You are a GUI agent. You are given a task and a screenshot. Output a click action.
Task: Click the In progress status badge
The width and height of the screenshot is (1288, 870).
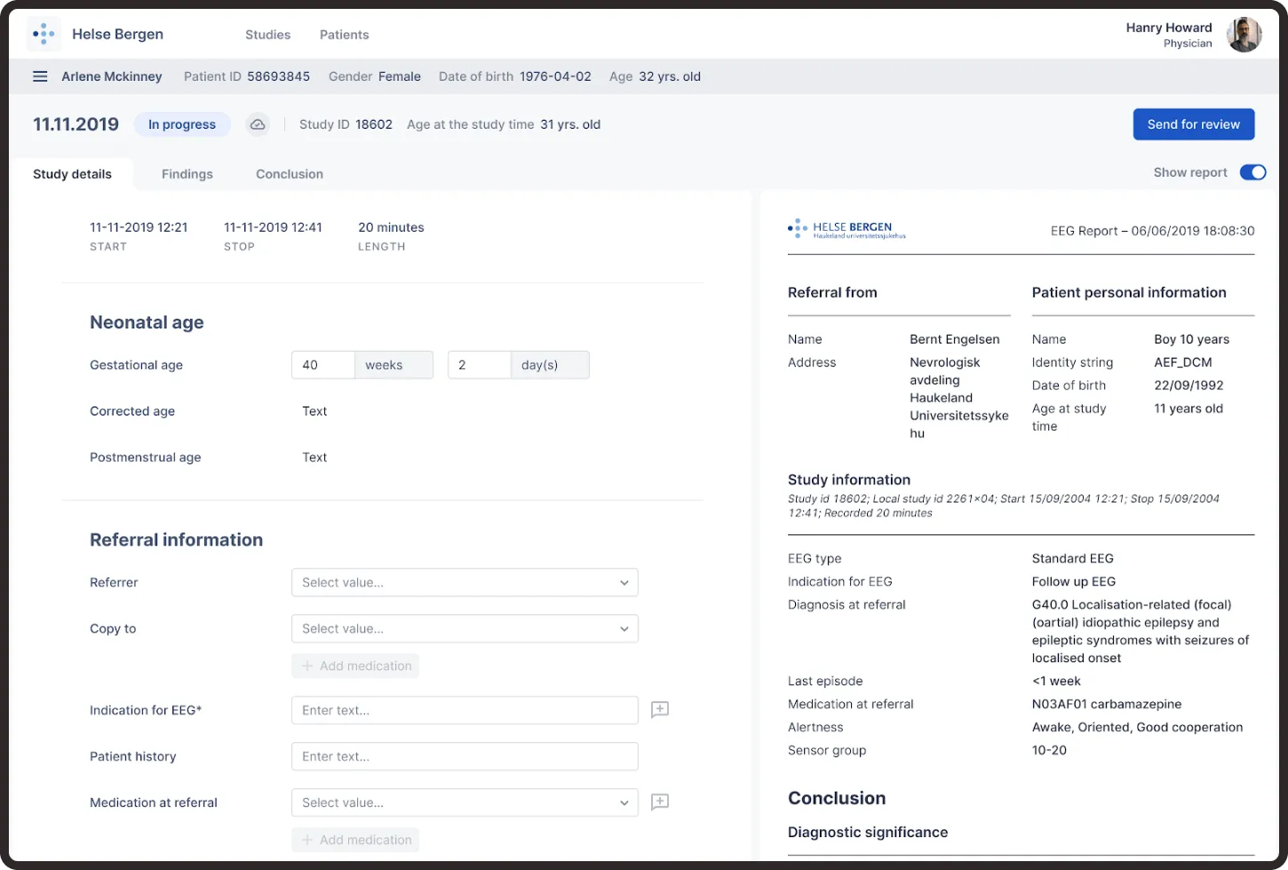click(182, 124)
